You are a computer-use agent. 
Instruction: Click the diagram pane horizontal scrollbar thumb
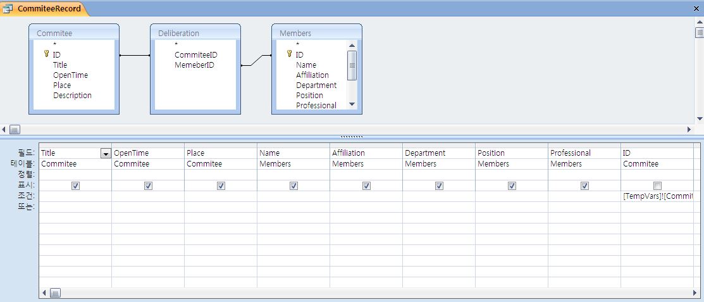pyautogui.click(x=15, y=129)
